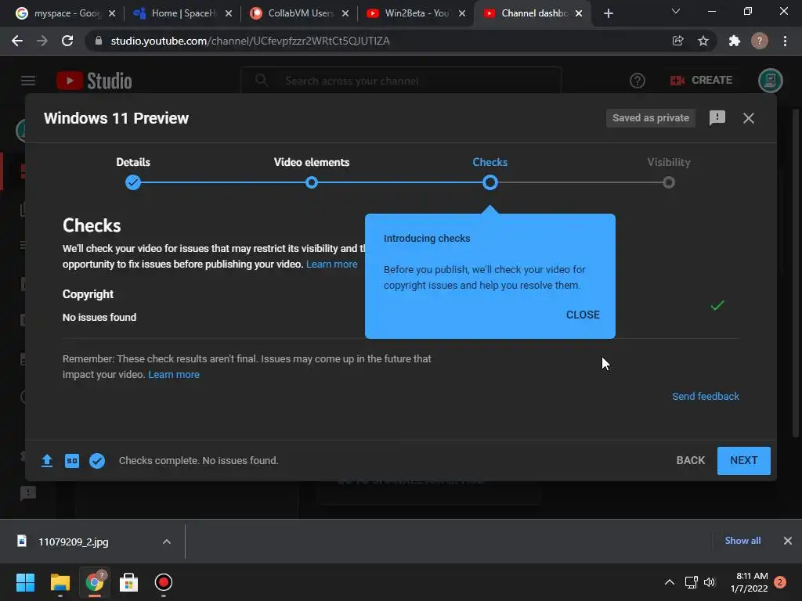Click the NEXT button
The width and height of the screenshot is (802, 601).
(x=744, y=460)
